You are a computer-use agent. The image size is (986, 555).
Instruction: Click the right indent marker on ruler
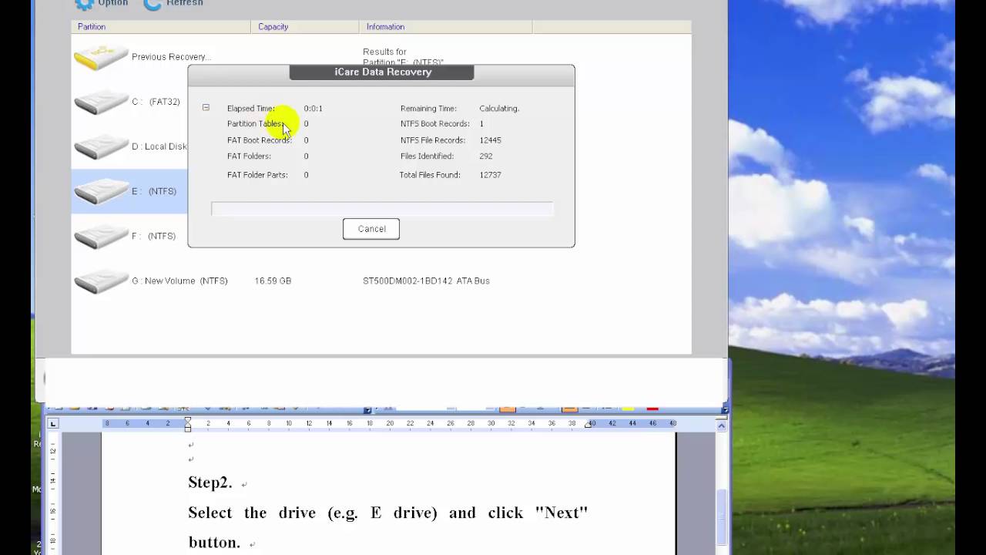coord(588,425)
